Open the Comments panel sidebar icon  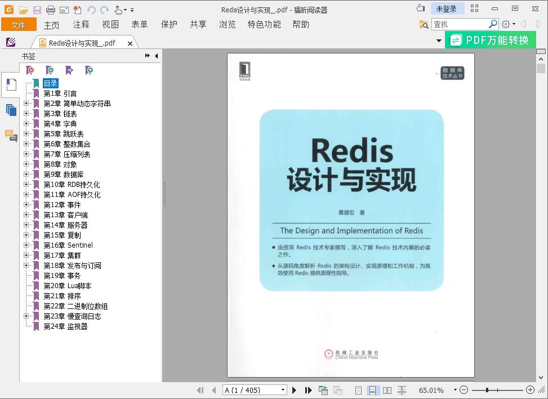[11, 136]
